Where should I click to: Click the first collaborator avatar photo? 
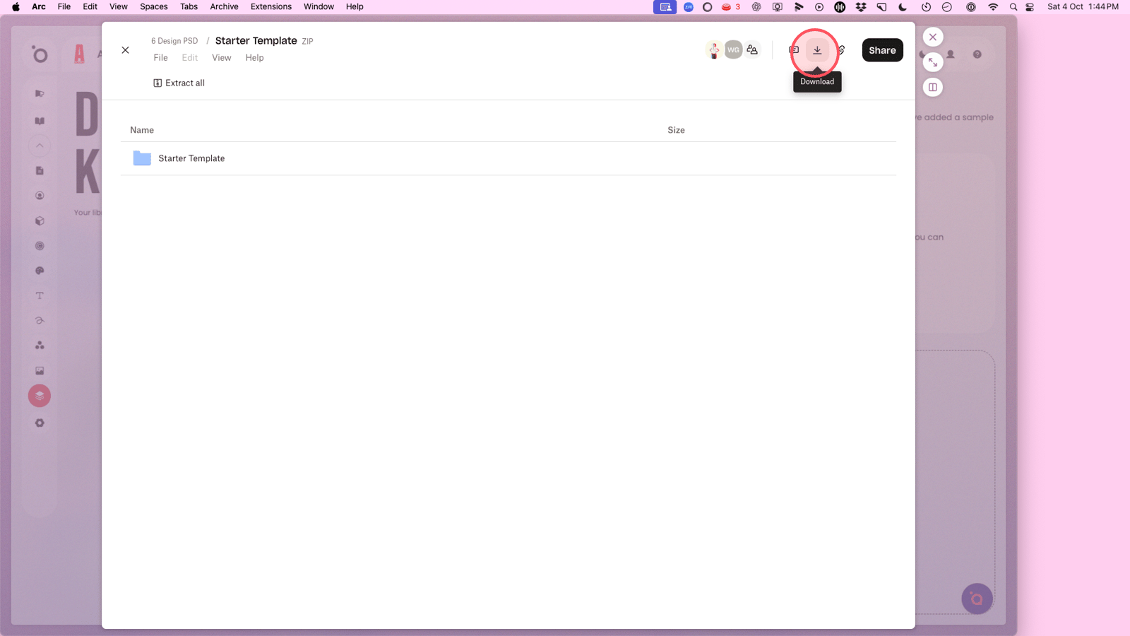[714, 50]
